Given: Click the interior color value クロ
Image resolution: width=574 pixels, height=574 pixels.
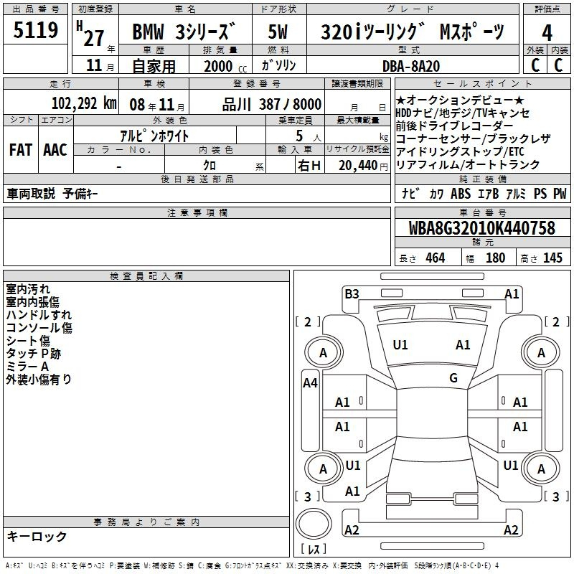Looking at the screenshot, I should pyautogui.click(x=210, y=166).
